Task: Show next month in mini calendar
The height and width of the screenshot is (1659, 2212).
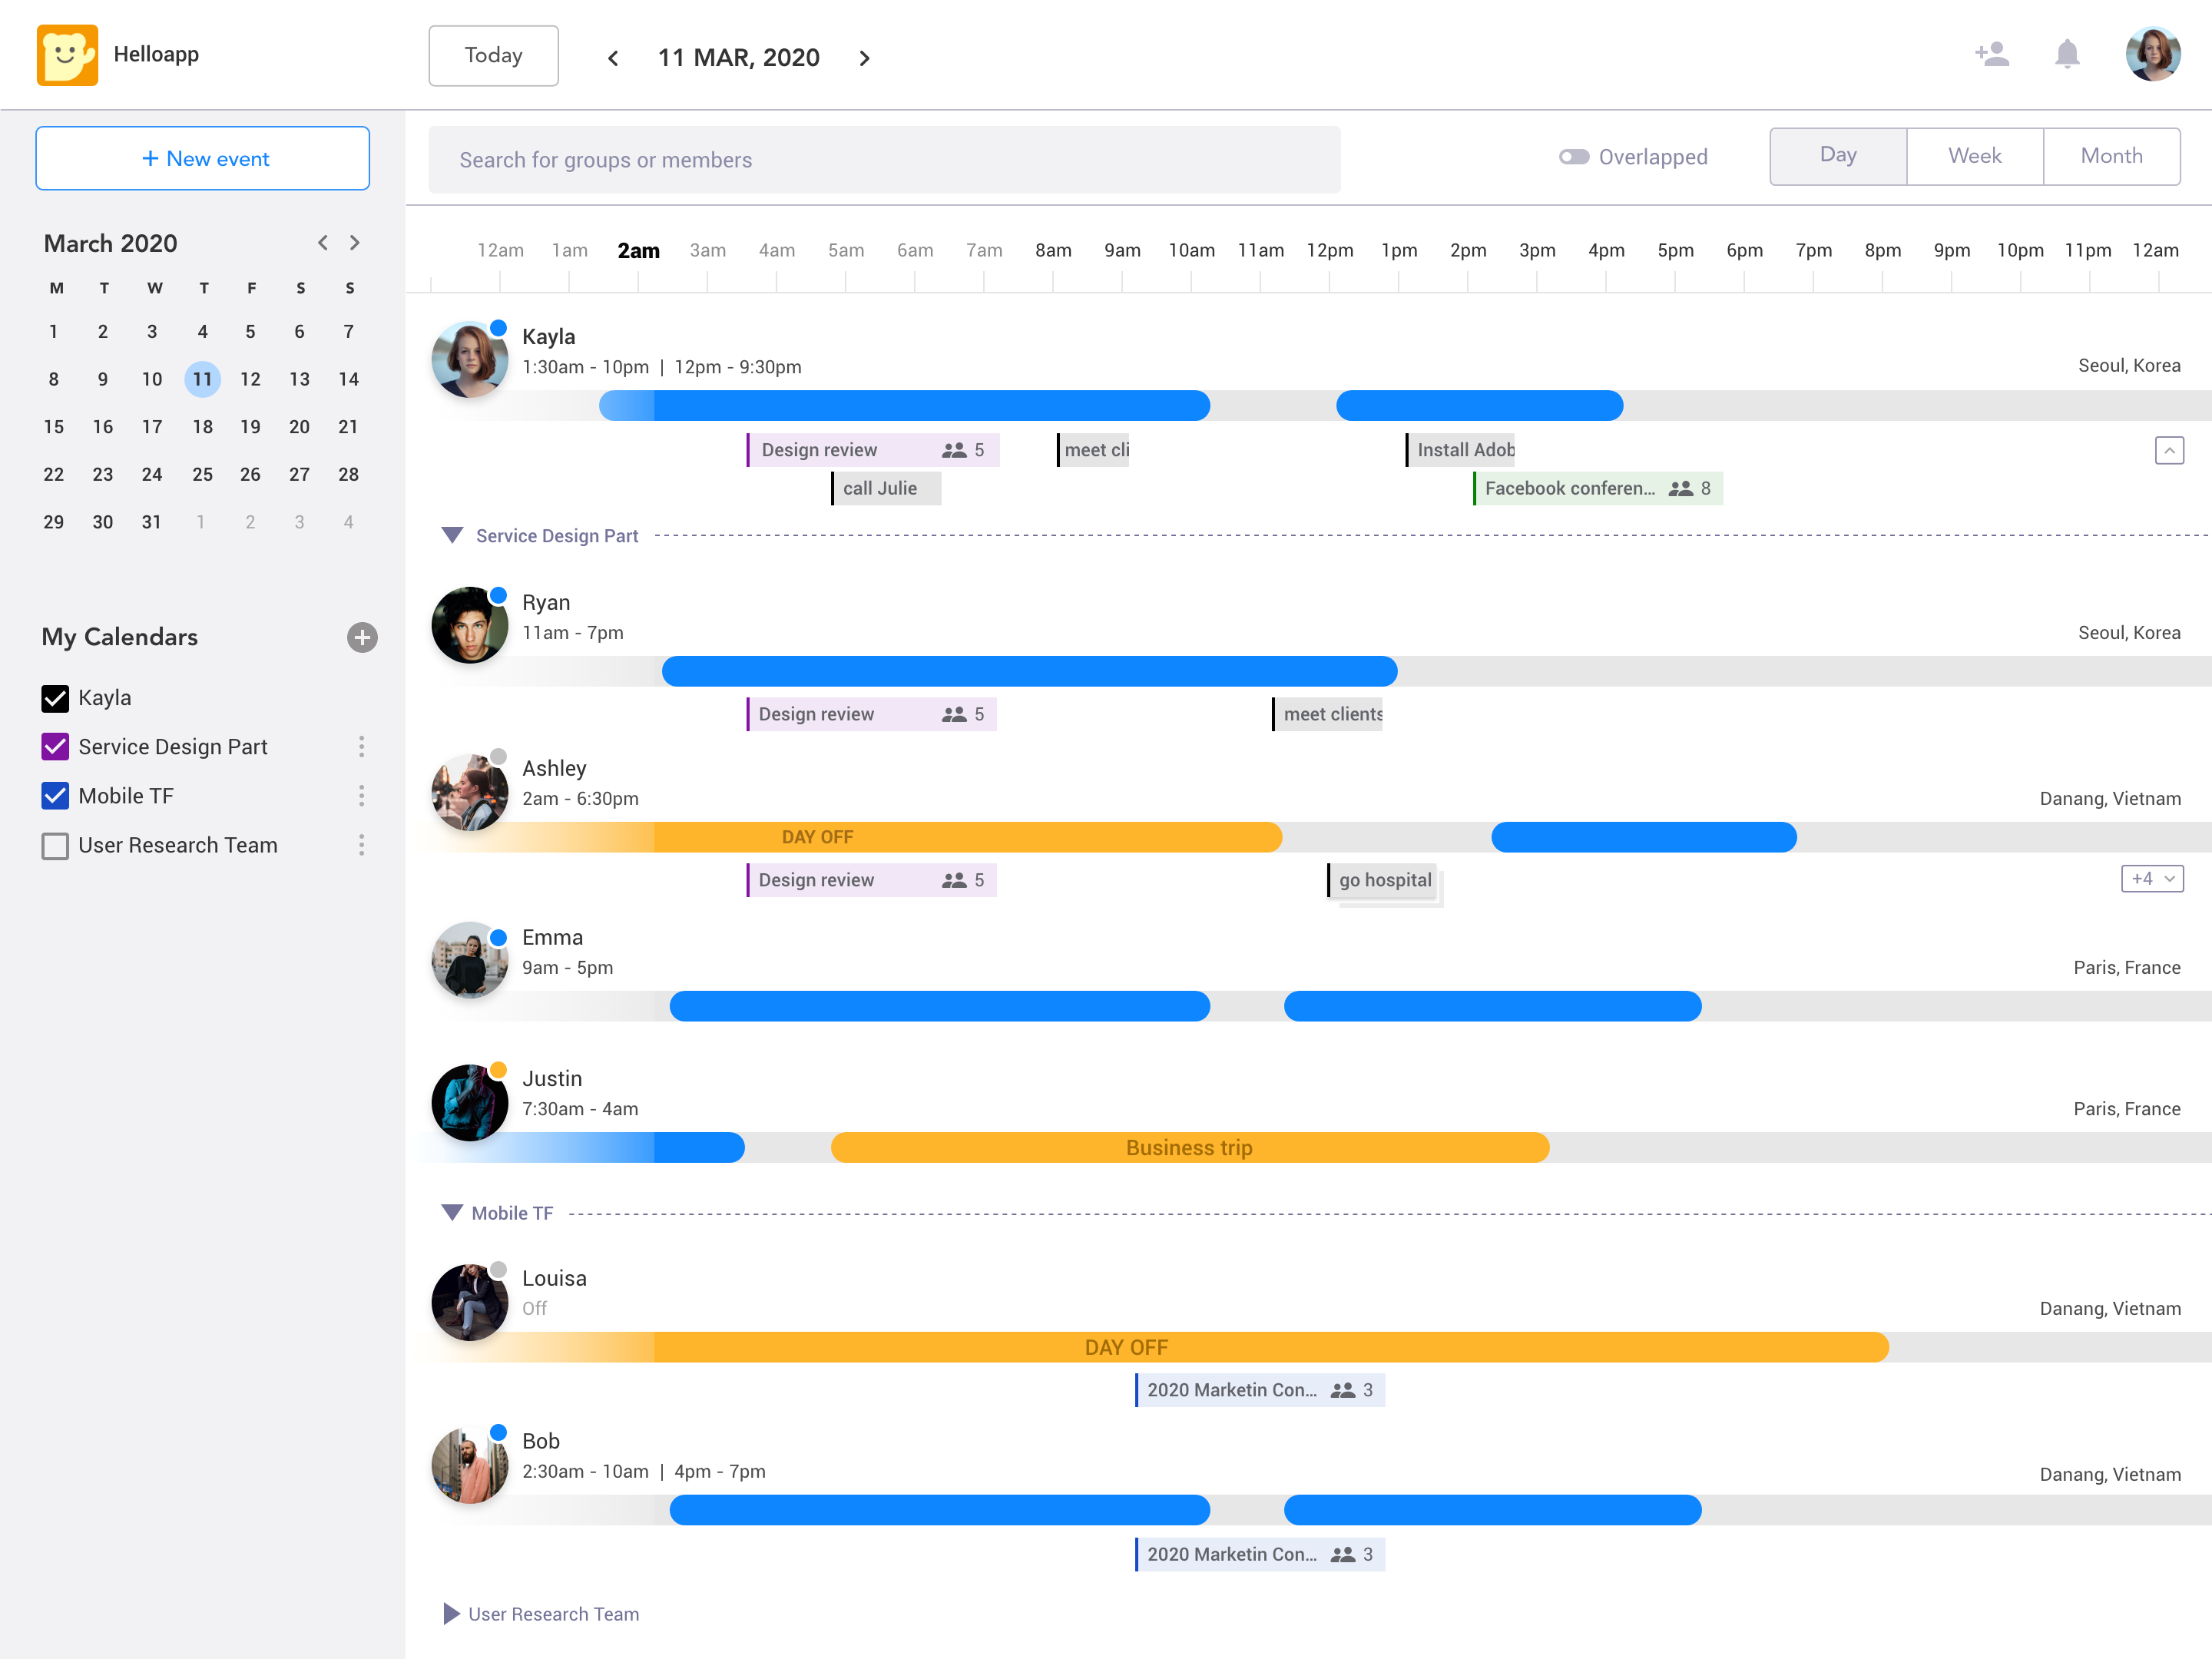Action: (x=354, y=243)
